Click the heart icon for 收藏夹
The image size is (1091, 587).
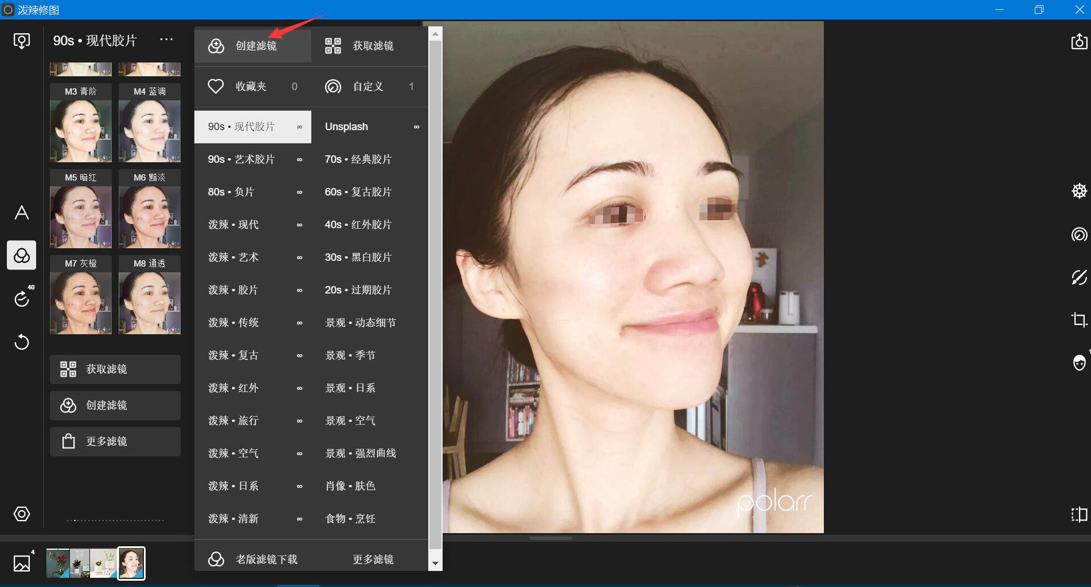pyautogui.click(x=216, y=87)
